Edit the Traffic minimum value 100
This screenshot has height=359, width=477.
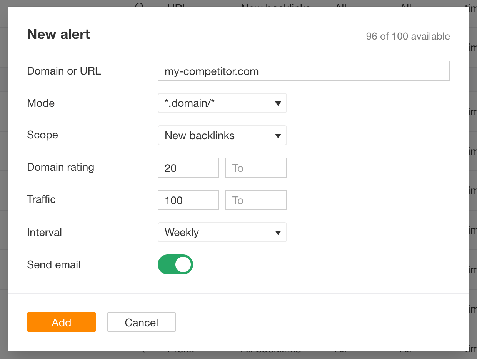188,200
